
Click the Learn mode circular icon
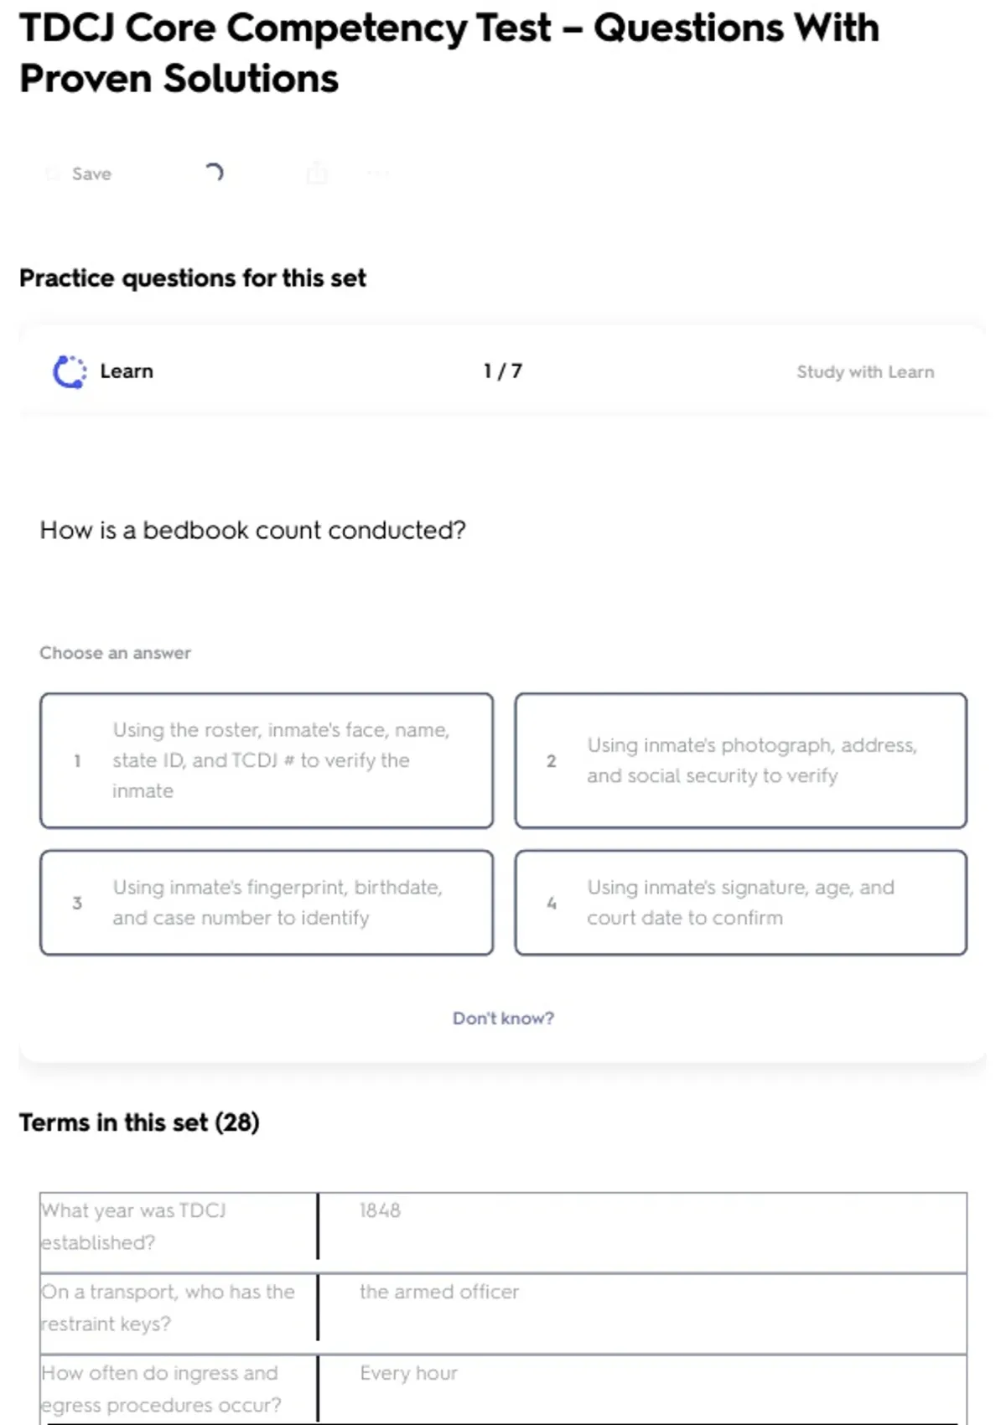[x=70, y=372]
